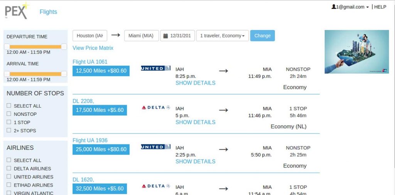Click the United logo for flight UA 1061

156,68
